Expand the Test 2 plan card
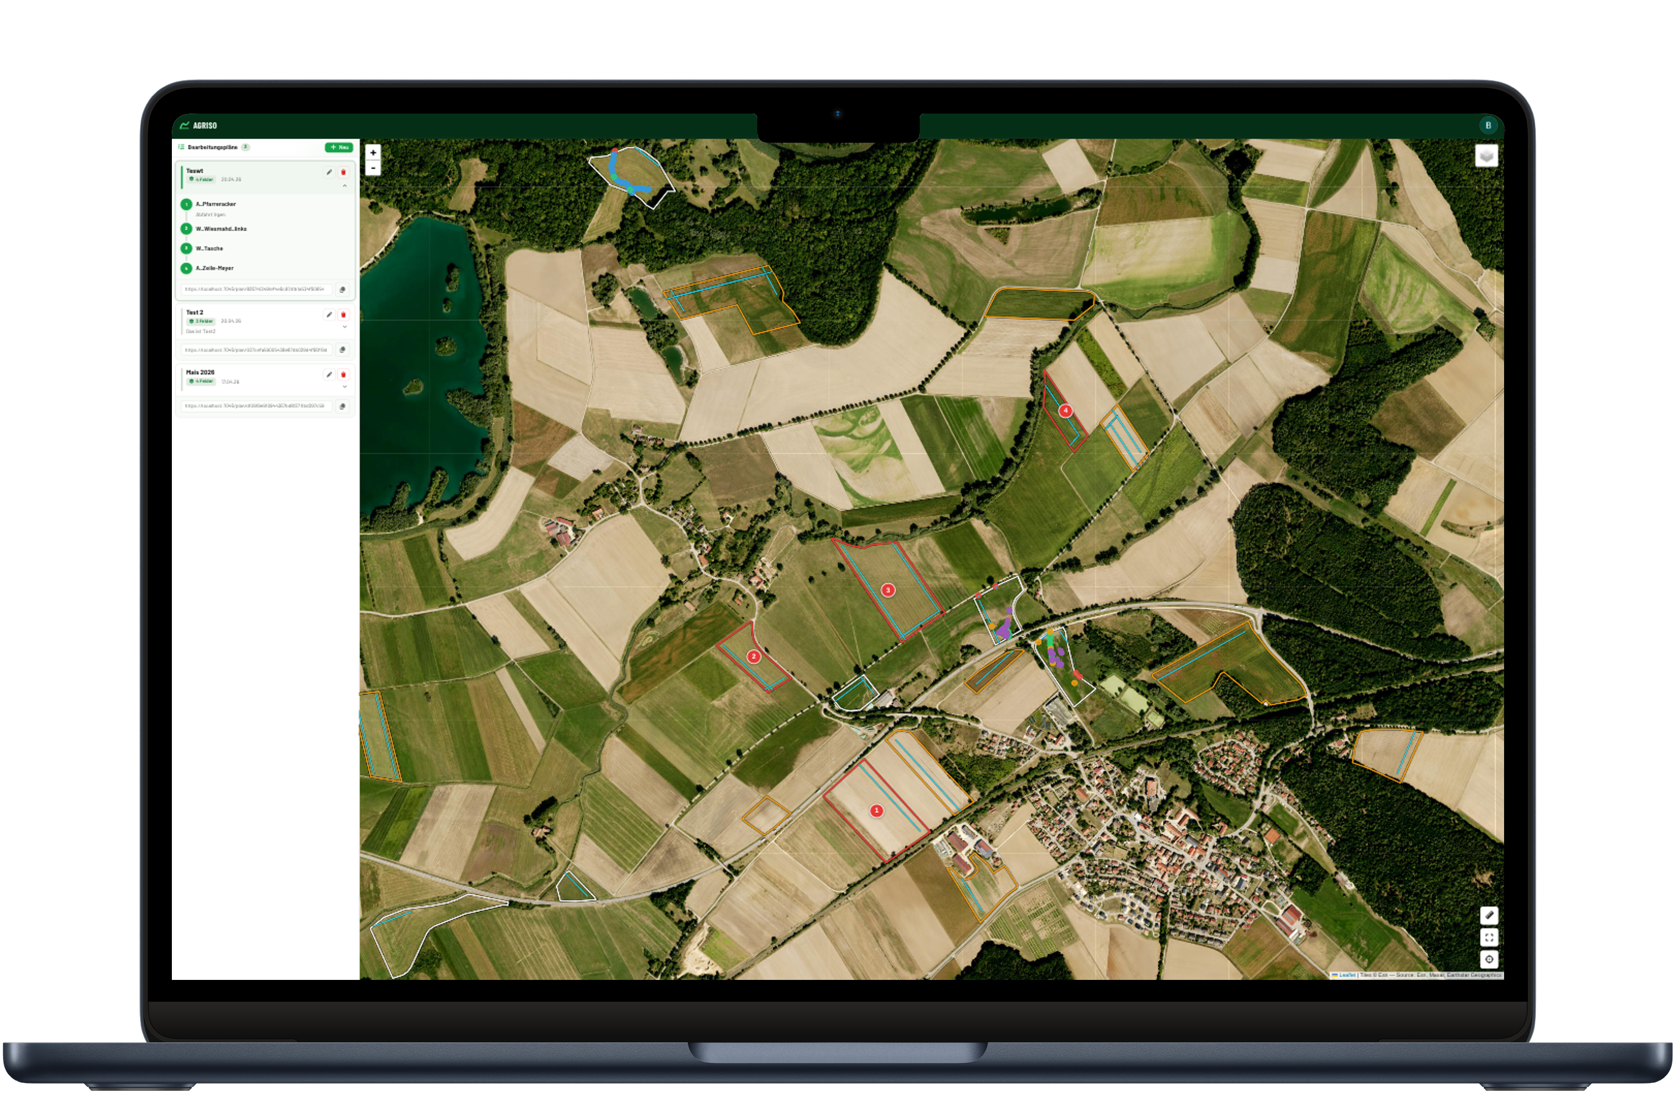The width and height of the screenshot is (1677, 1094). tap(345, 328)
